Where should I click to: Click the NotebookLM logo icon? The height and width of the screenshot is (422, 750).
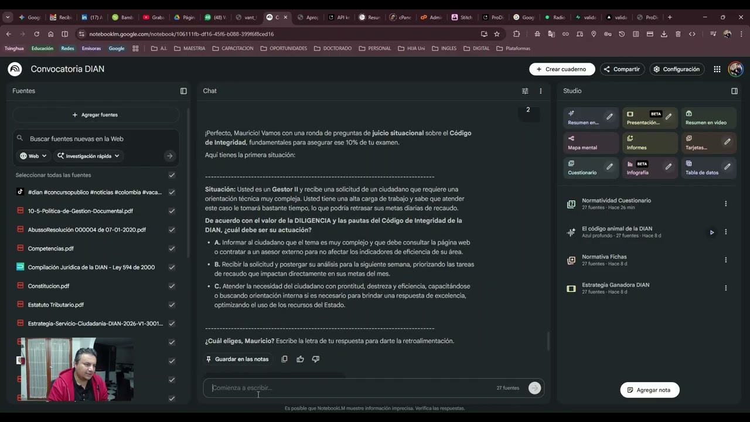coord(15,69)
